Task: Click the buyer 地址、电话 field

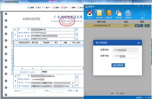Action: click(53, 36)
